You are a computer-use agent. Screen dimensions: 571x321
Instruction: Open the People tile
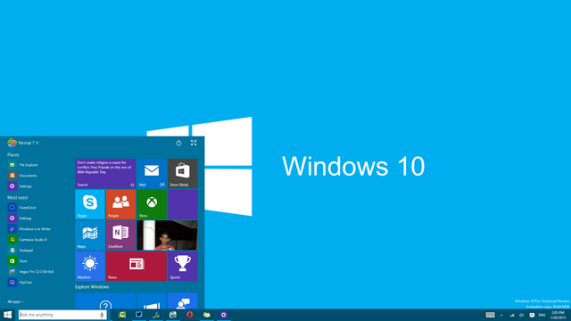pos(120,204)
